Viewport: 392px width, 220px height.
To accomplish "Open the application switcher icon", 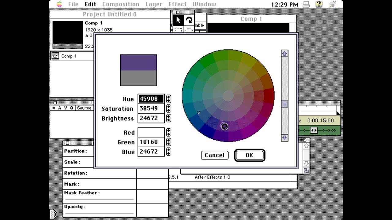I will click(333, 4).
